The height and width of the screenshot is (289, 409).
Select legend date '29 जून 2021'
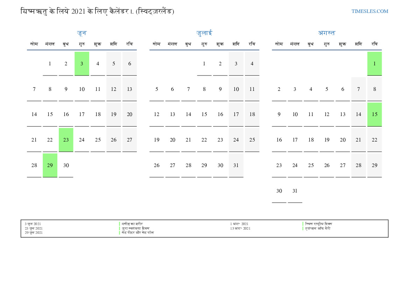coord(34,233)
